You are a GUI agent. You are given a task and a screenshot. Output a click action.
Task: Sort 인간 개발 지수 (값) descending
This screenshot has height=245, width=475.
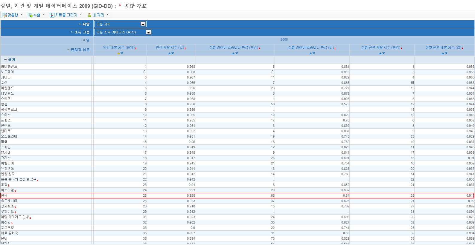point(173,53)
